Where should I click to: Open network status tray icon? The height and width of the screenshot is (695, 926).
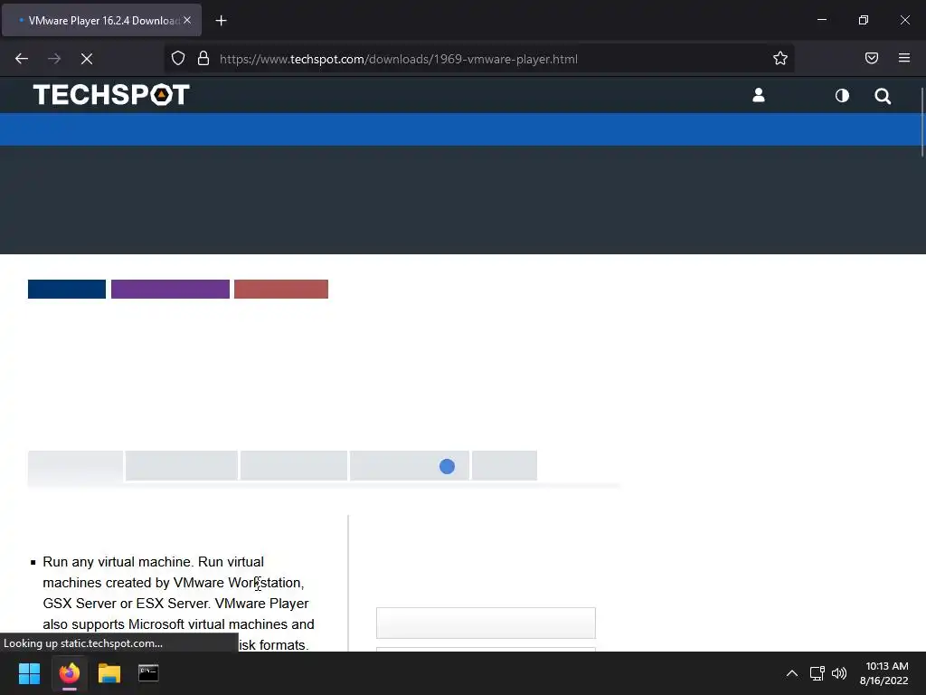(817, 673)
